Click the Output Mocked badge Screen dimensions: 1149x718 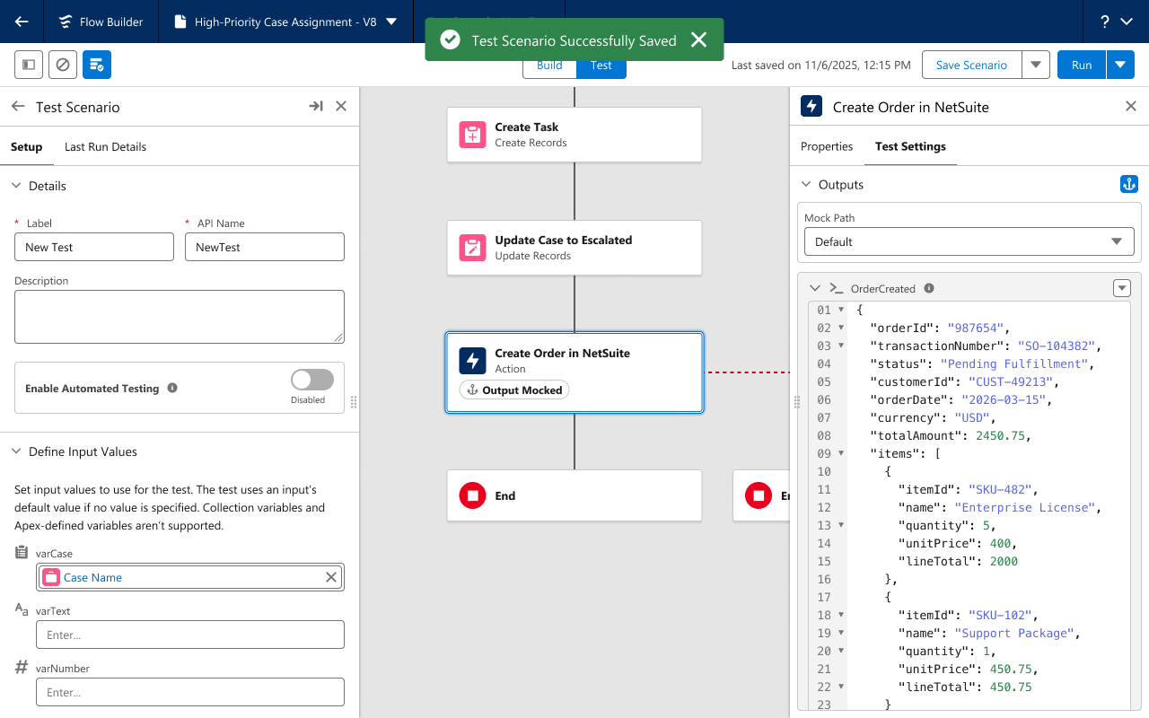coord(514,390)
